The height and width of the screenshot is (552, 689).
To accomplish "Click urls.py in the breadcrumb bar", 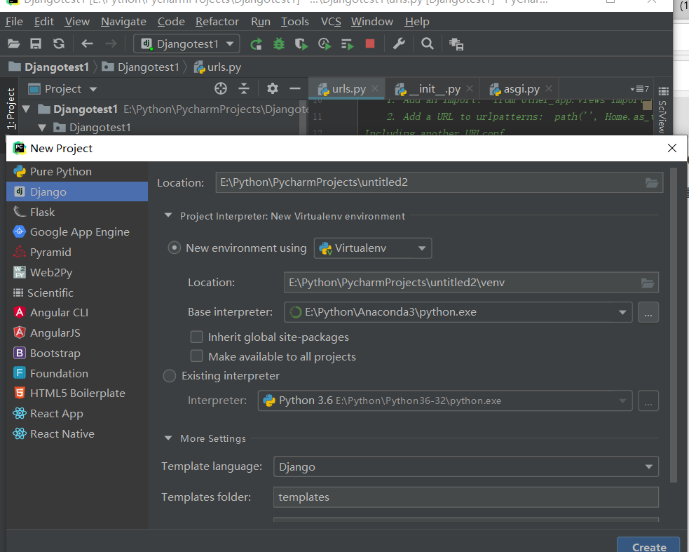I will pos(219,67).
